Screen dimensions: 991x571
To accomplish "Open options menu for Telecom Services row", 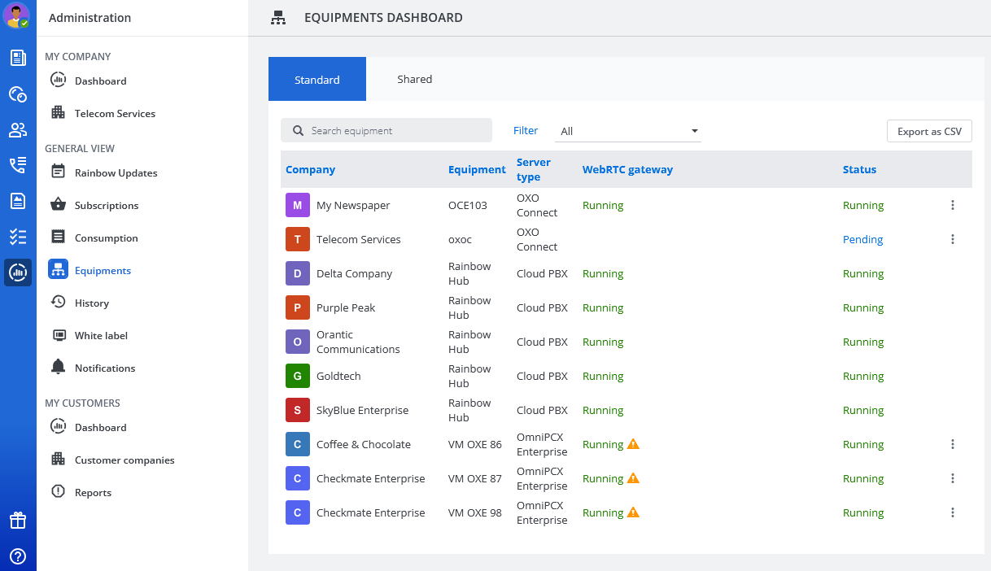I will click(953, 239).
